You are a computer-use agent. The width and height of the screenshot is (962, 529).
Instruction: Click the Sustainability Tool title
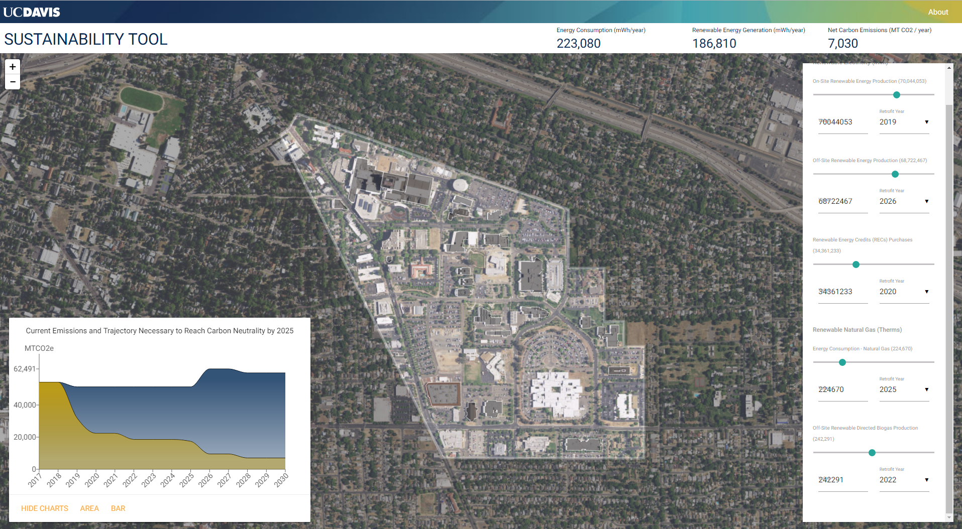pos(86,39)
